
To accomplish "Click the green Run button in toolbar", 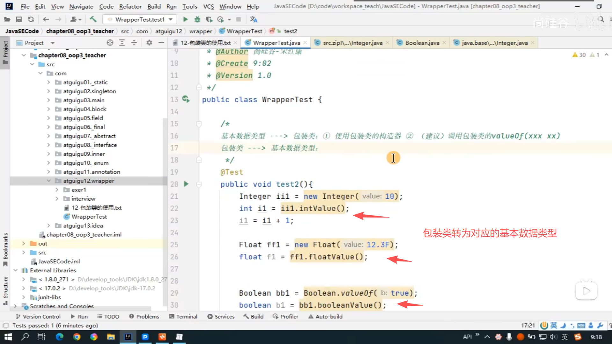I will click(186, 19).
